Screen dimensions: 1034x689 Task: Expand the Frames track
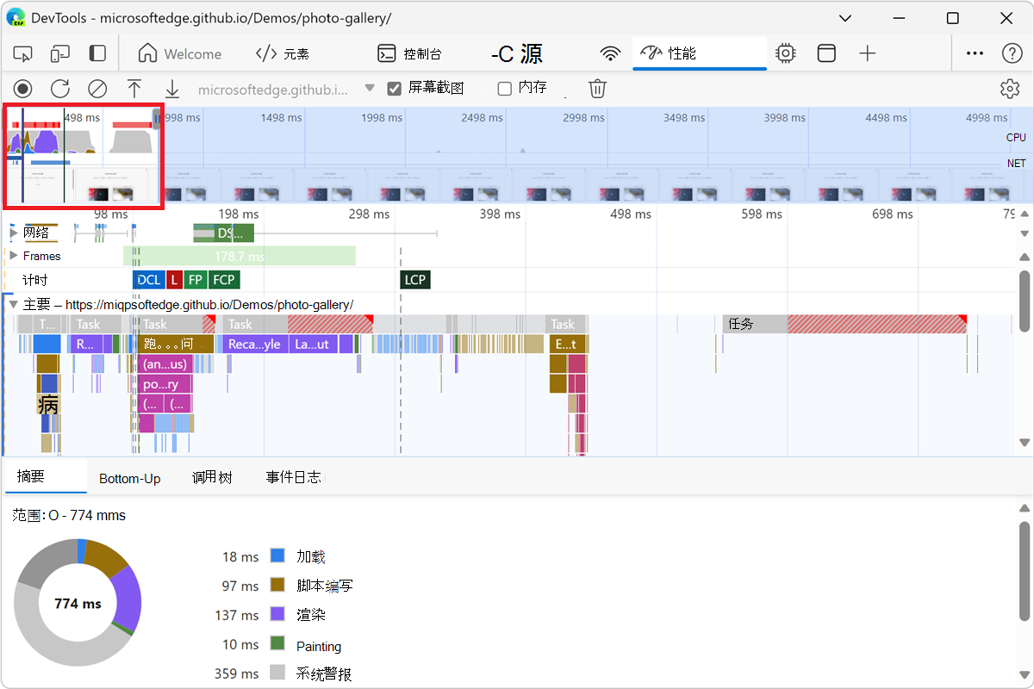click(14, 256)
